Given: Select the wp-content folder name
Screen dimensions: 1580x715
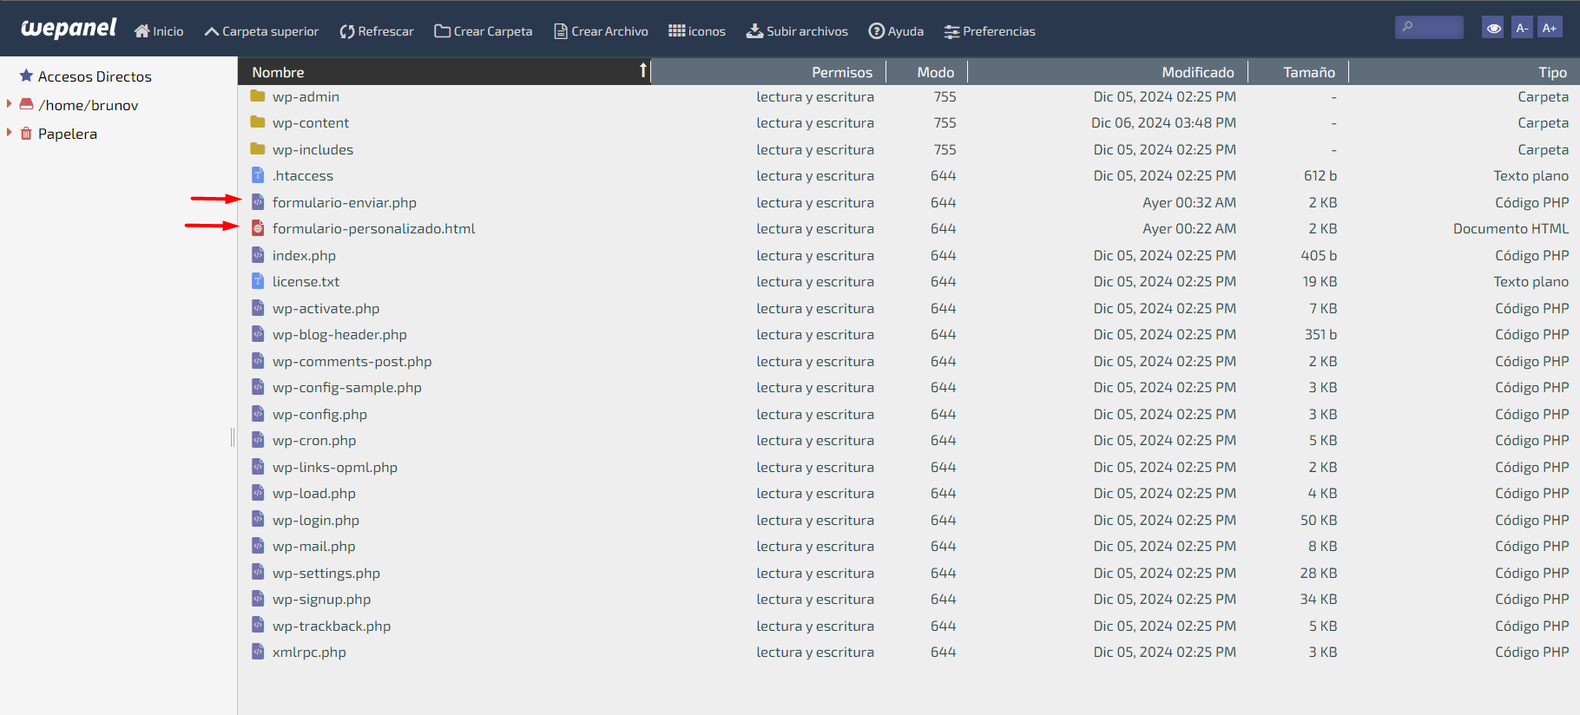Looking at the screenshot, I should click(x=311, y=123).
